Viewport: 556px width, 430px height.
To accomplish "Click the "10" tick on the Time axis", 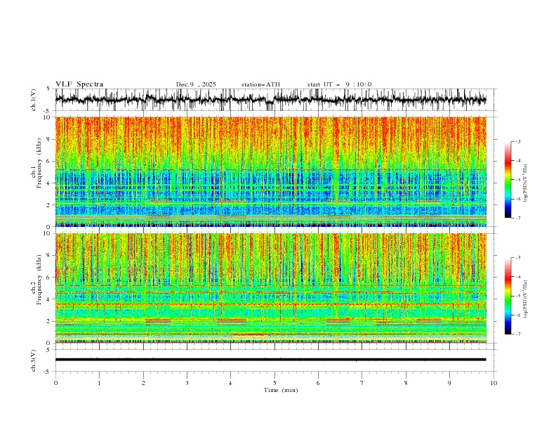I will point(494,383).
